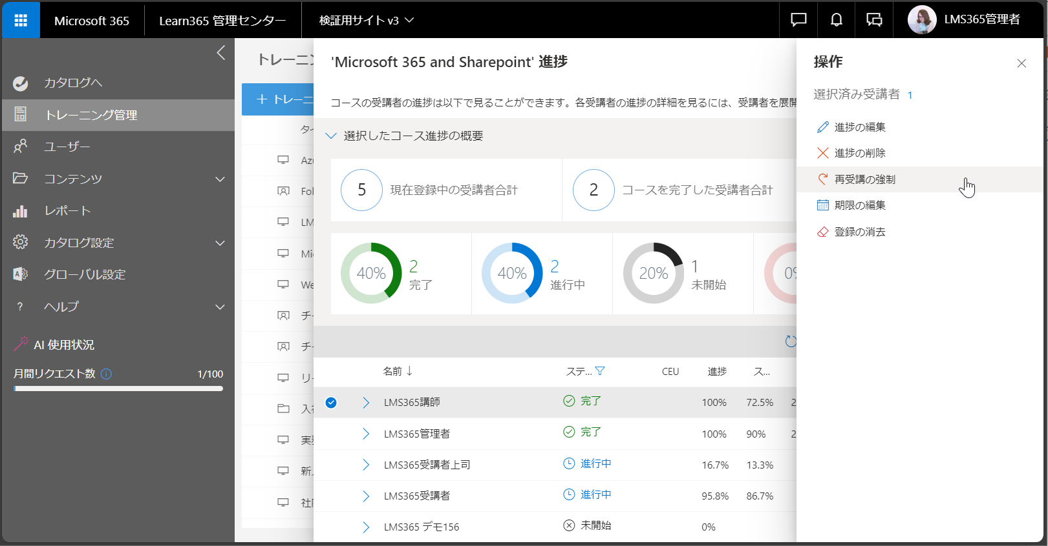Open the notifications bell icon
This screenshot has width=1048, height=546.
(836, 20)
